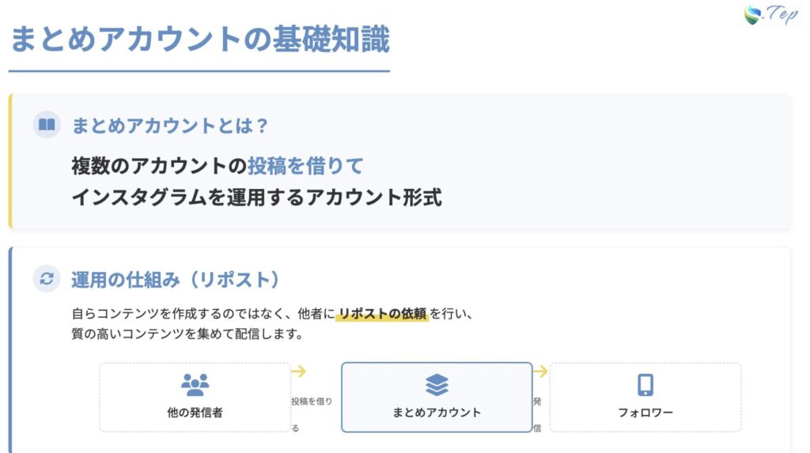Click the line インスタグラムを運用するアカウント形式
Image resolution: width=810 pixels, height=453 pixels.
point(256,198)
